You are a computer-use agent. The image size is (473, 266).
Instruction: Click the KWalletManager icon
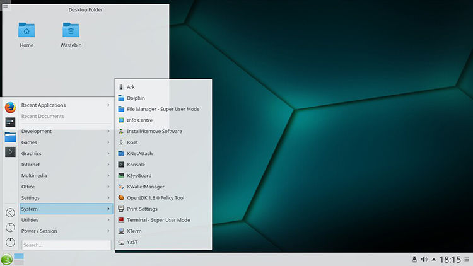[x=121, y=187]
